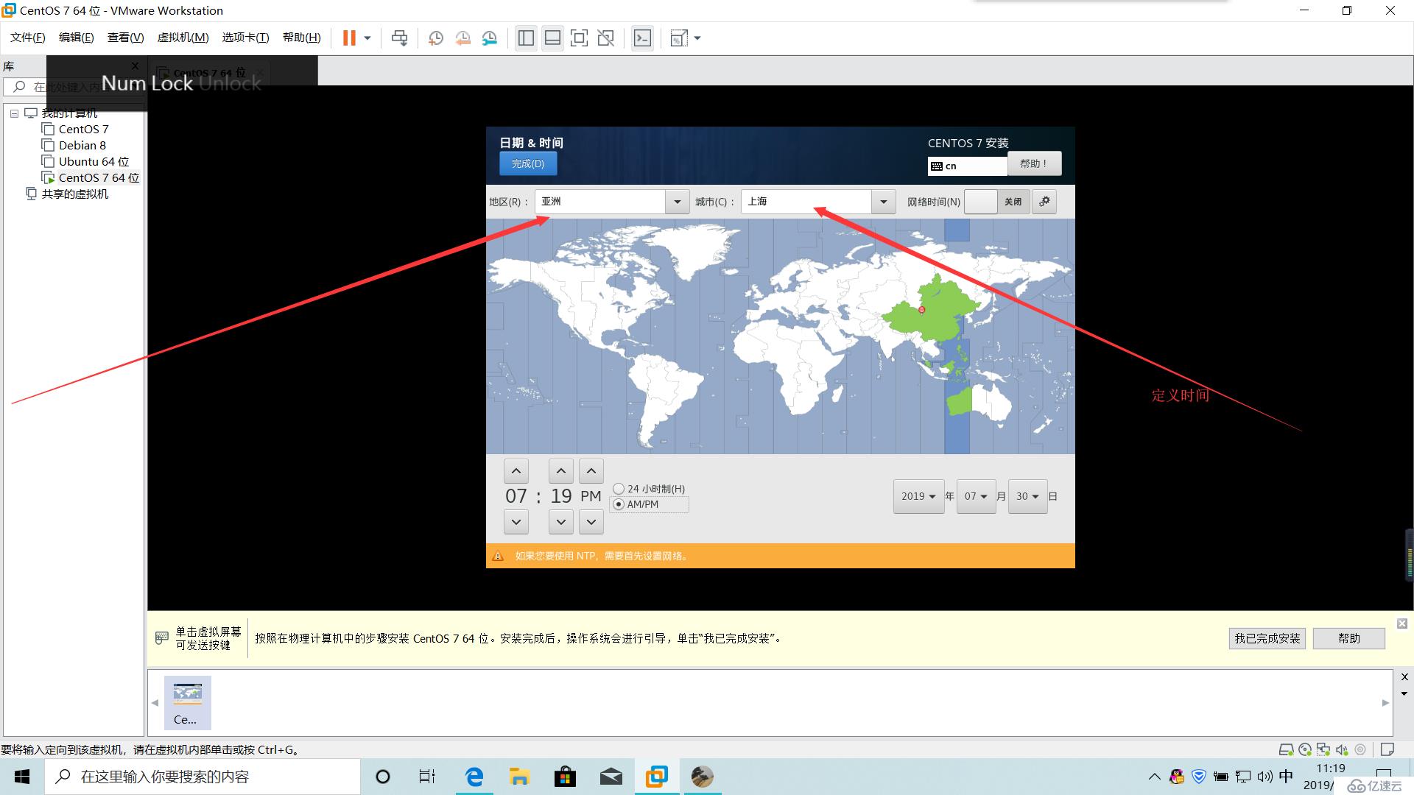Close the yellow install hint bar
The width and height of the screenshot is (1414, 795).
pyautogui.click(x=1402, y=623)
